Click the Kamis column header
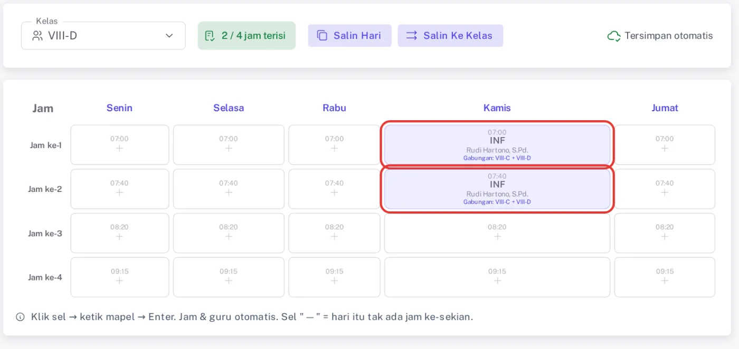 tap(497, 108)
